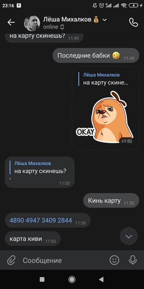Open the attachment paperclip menu
Viewport: 144px width, 289px height.
pyautogui.click(x=11, y=260)
